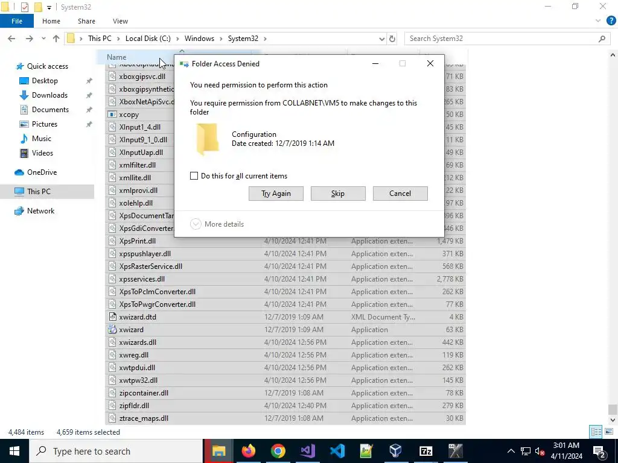The image size is (618, 463).
Task: Sort by the Name column header
Action: [116, 57]
